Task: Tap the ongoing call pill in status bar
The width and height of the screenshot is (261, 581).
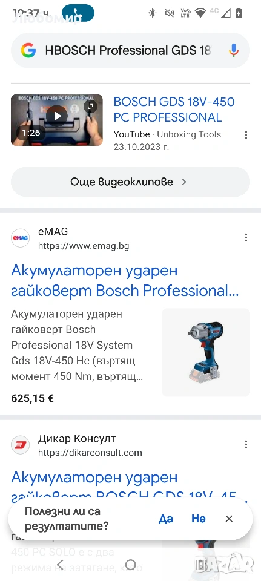Action: tap(78, 13)
